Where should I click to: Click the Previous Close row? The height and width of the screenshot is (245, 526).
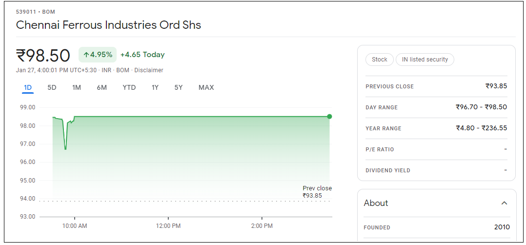(x=436, y=86)
